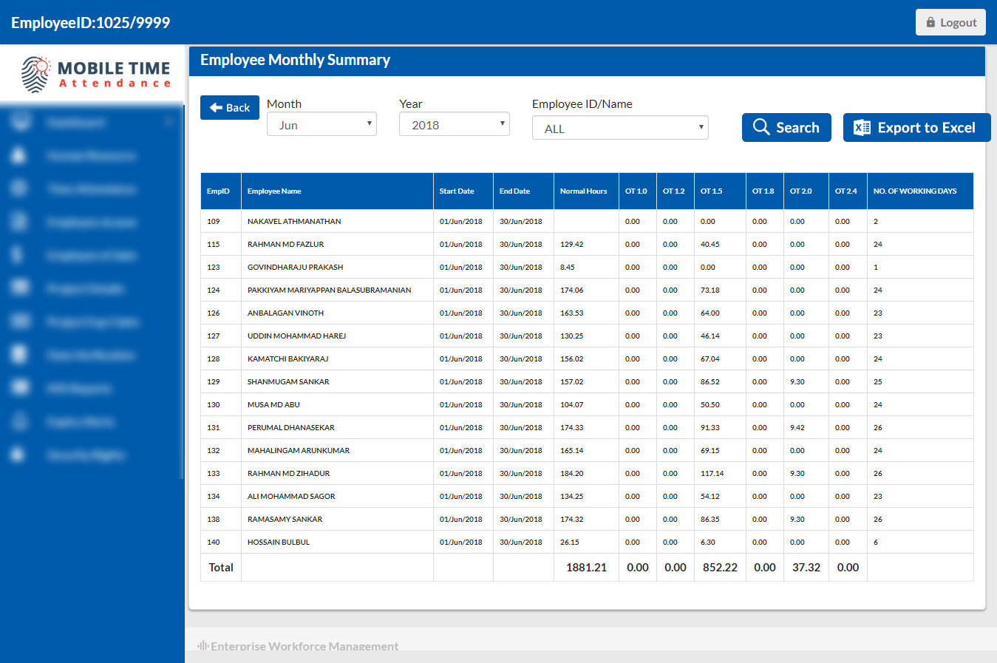Click the OT 1.5 column header
The height and width of the screenshot is (663, 997).
711,191
